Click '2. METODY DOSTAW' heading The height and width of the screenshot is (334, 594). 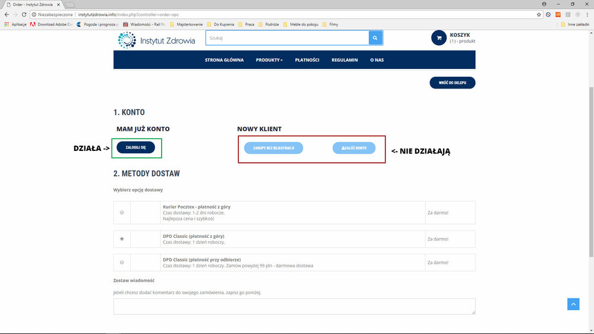(147, 174)
